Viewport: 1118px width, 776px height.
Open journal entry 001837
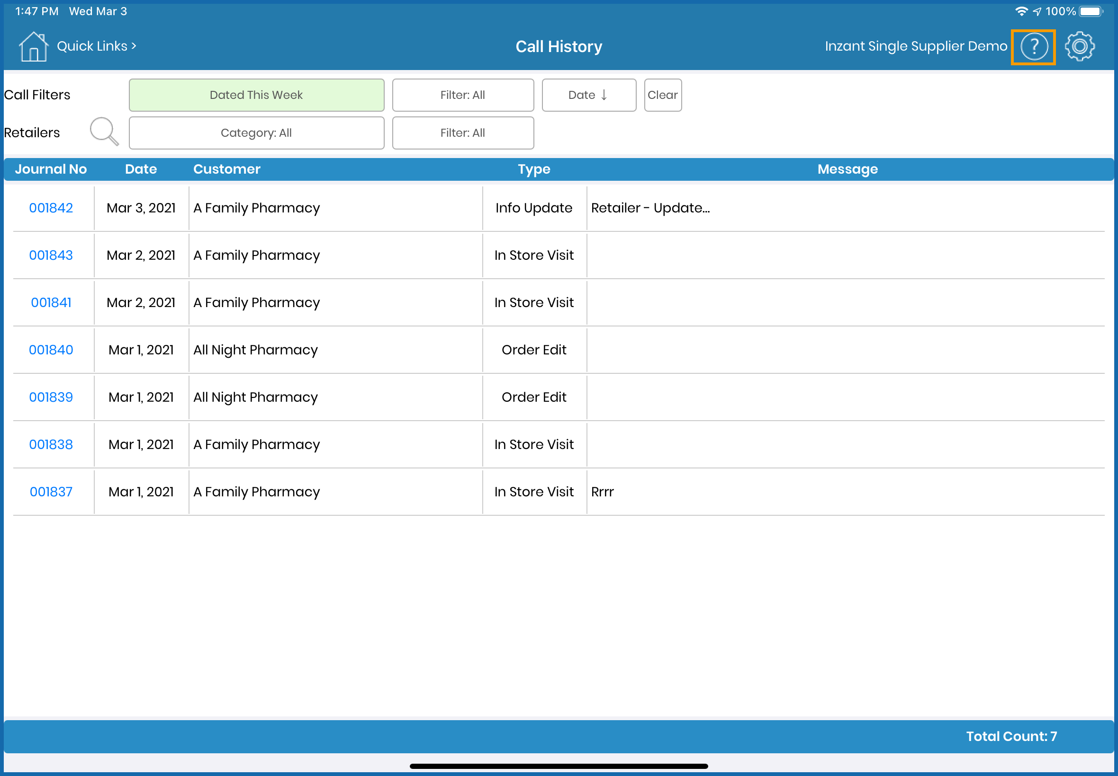[x=51, y=492]
